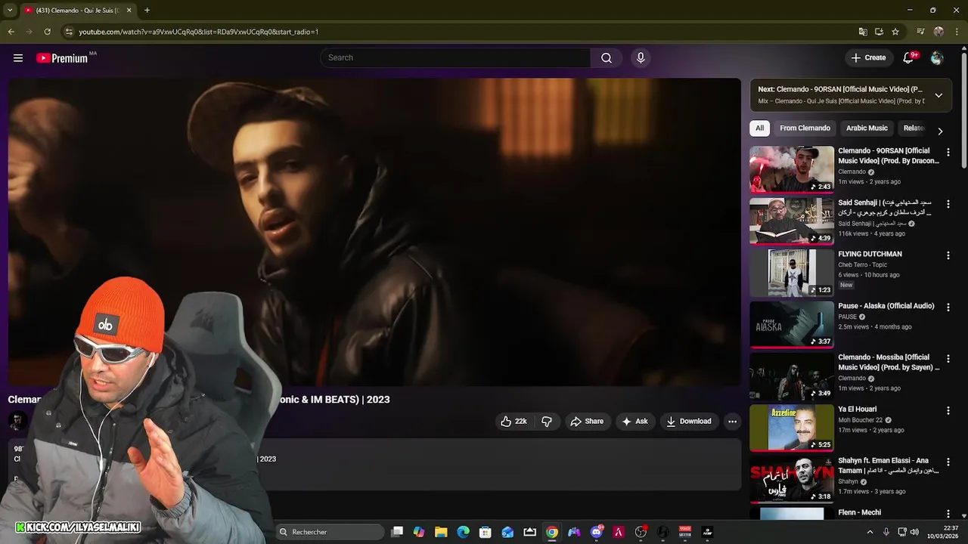The image size is (968, 544).
Task: Show hidden system tray icons
Action: point(870,532)
